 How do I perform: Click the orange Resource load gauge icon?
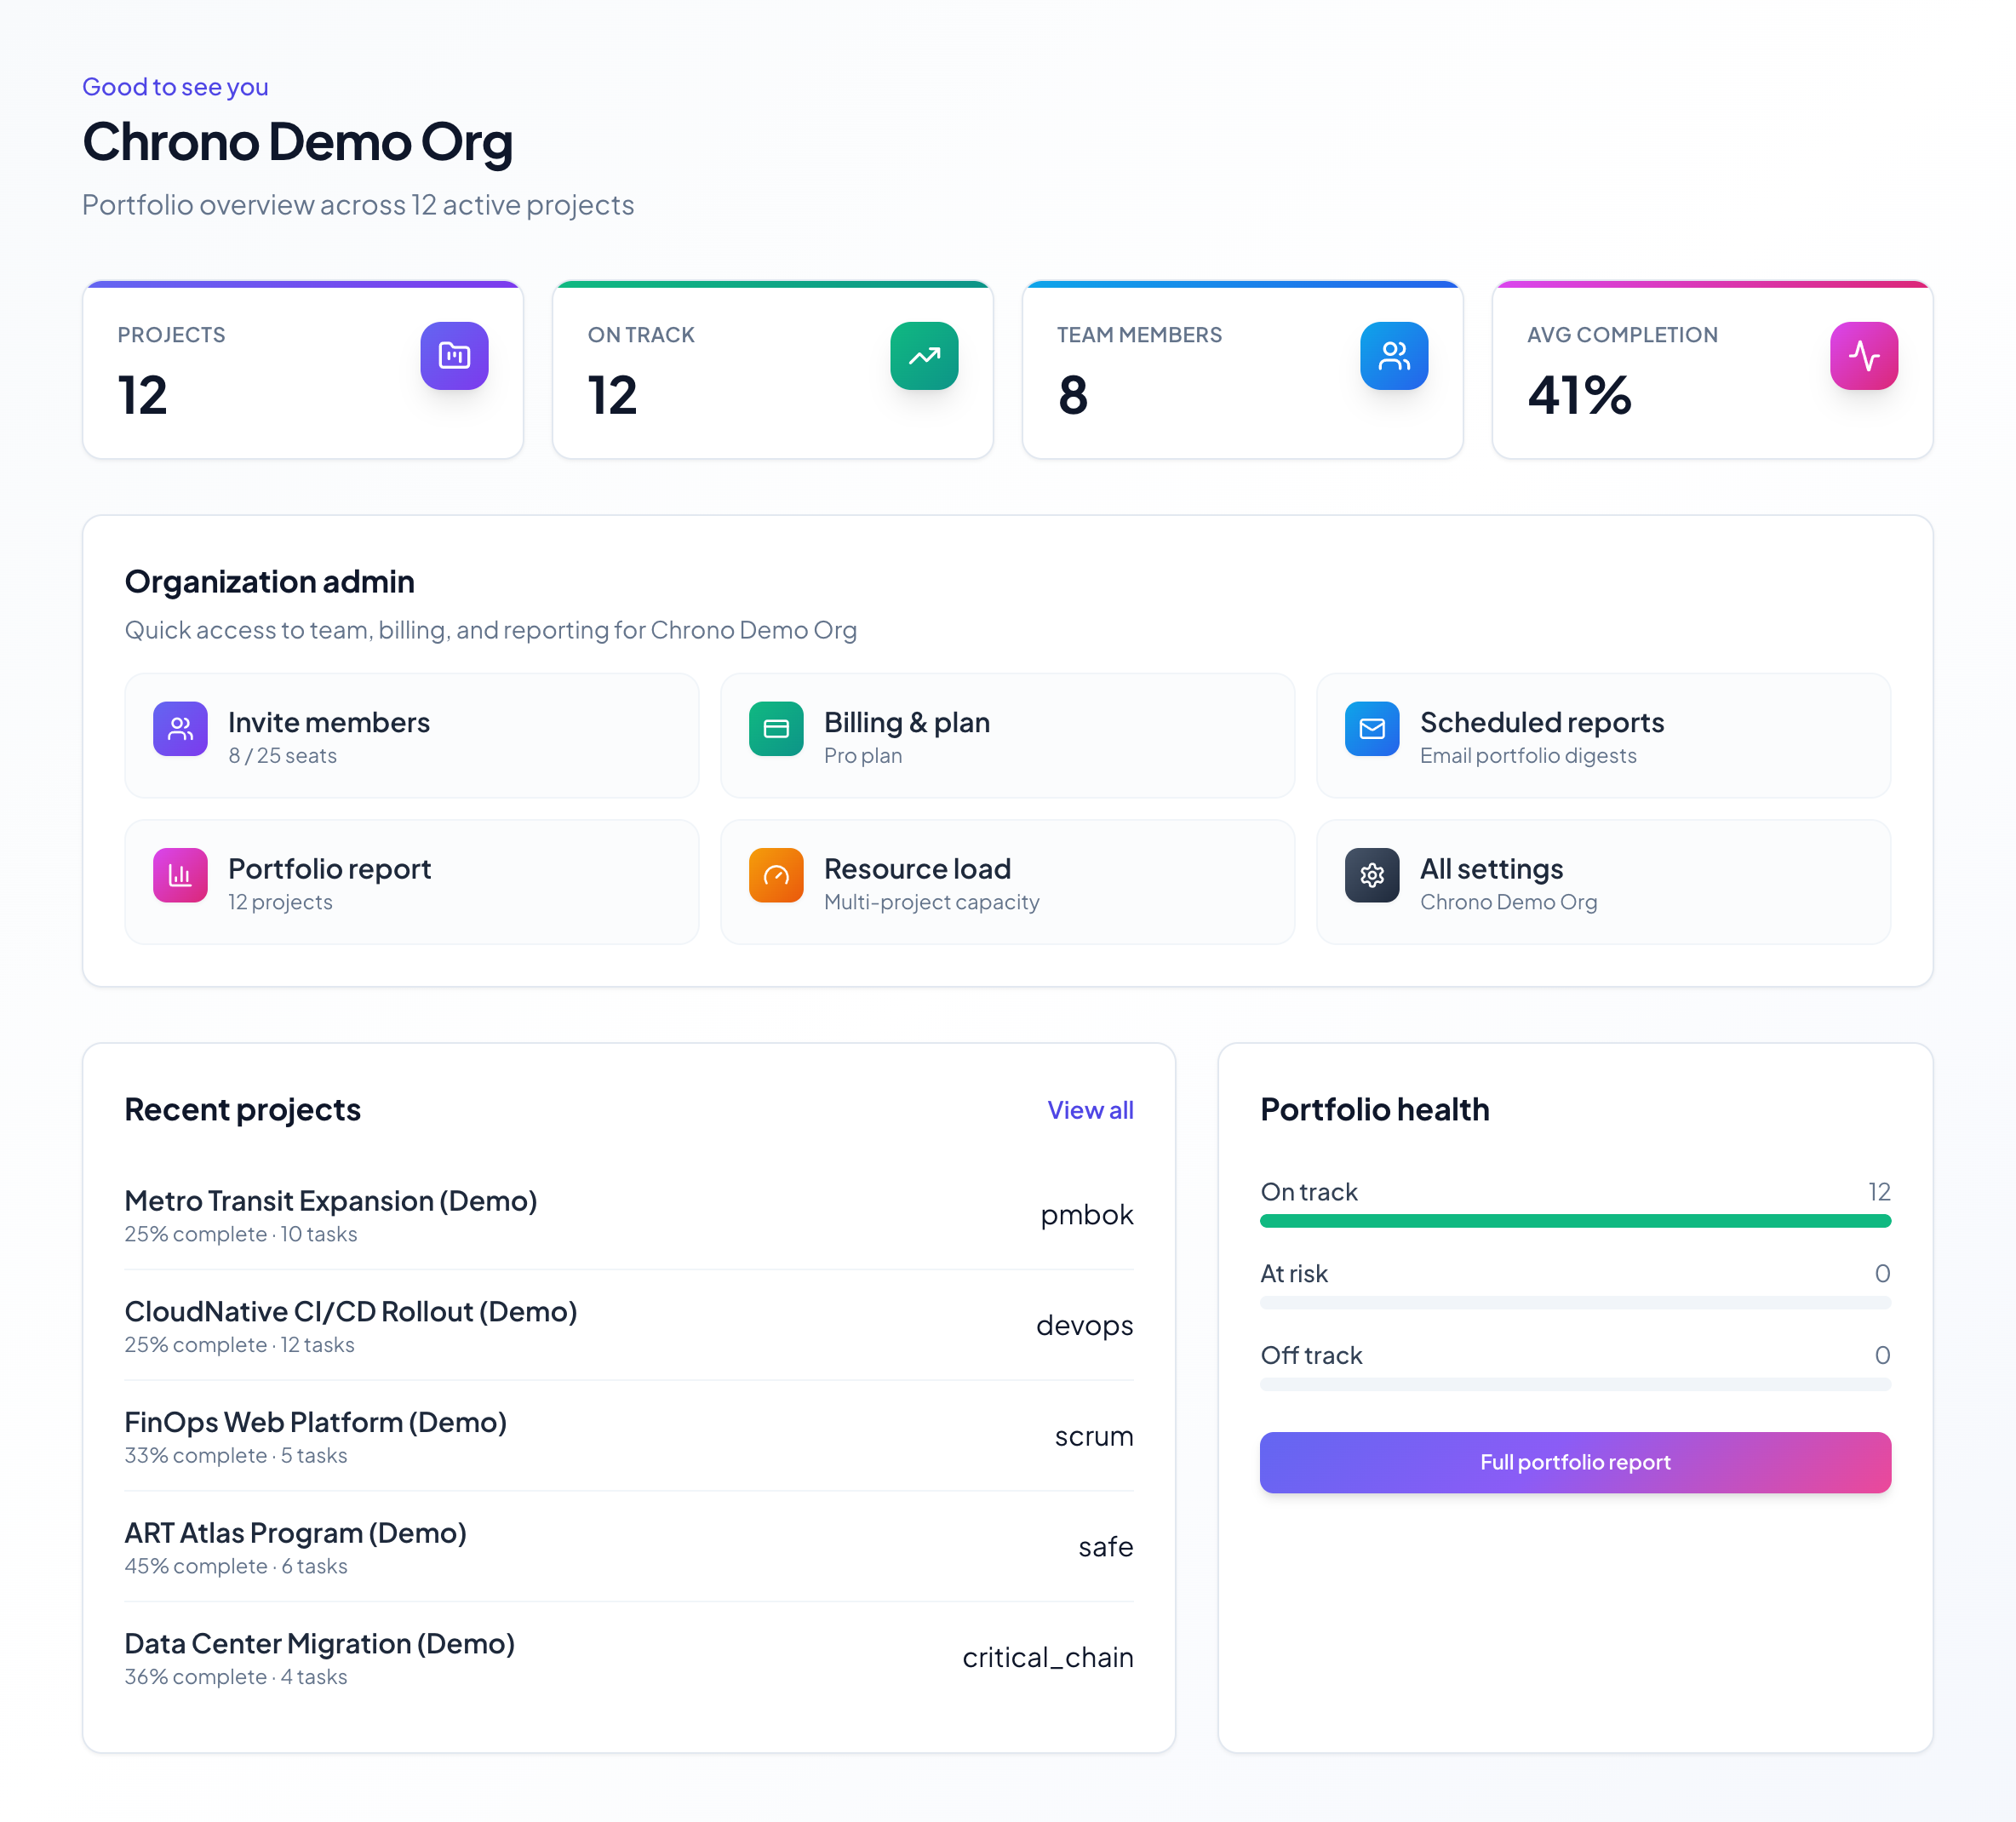[776, 875]
